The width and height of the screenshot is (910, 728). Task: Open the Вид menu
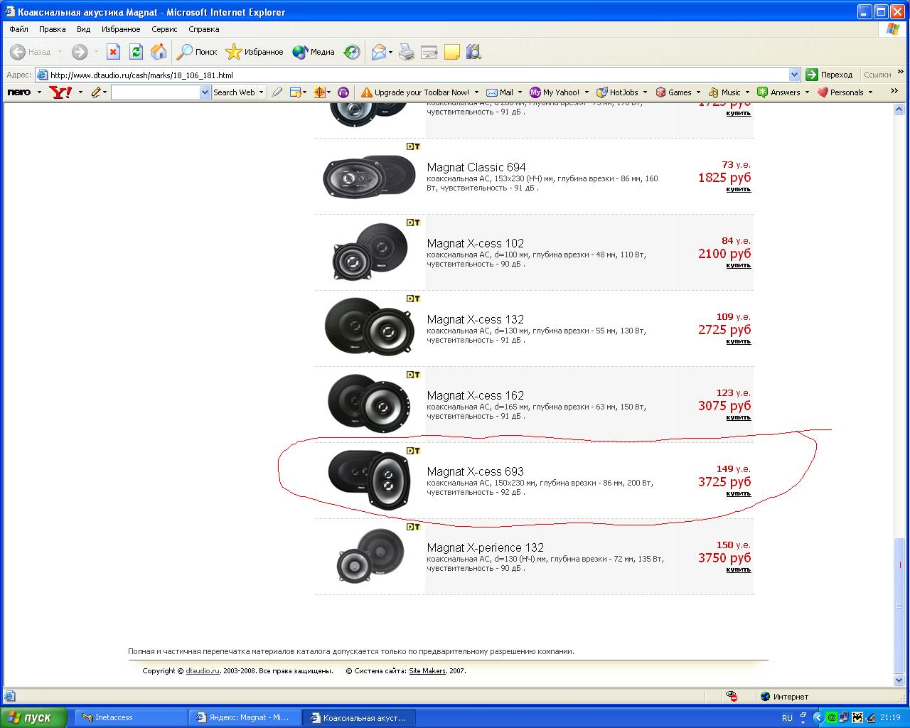click(83, 29)
